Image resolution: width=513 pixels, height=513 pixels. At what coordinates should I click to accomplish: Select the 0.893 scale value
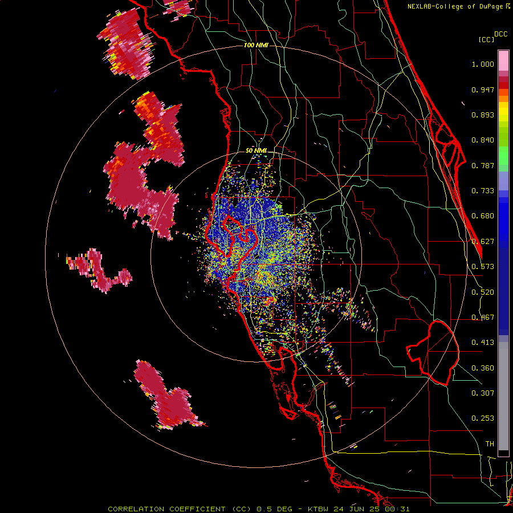pyautogui.click(x=483, y=115)
